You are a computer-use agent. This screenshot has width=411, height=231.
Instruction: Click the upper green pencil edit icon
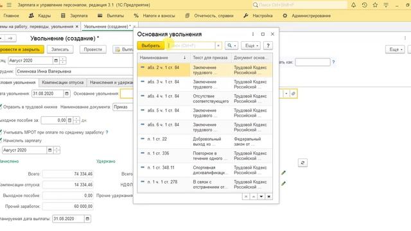[x=283, y=173]
